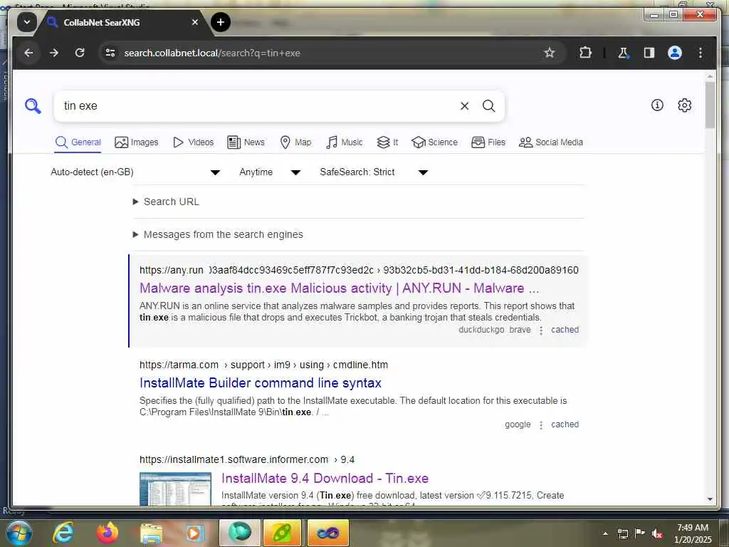Open SearXNG preferences gear
729x547 pixels.
coord(684,105)
